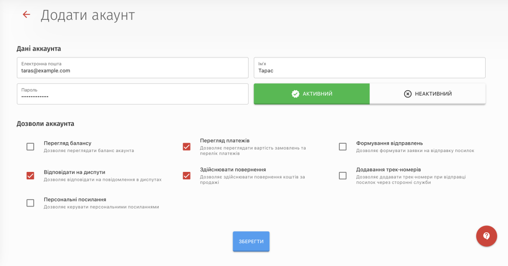This screenshot has height=266, width=508.
Task: Focus the Електронна пошта input field
Action: 132,70
